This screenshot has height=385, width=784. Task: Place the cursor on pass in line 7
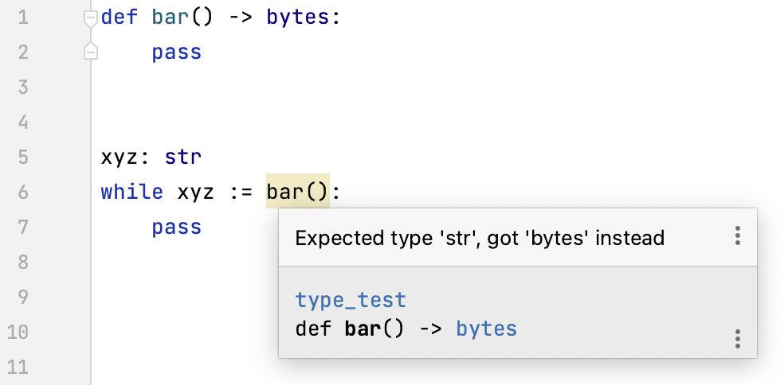(x=177, y=227)
